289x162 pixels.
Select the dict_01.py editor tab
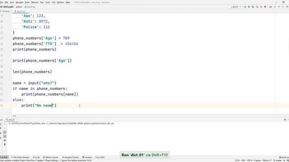coord(21,11)
